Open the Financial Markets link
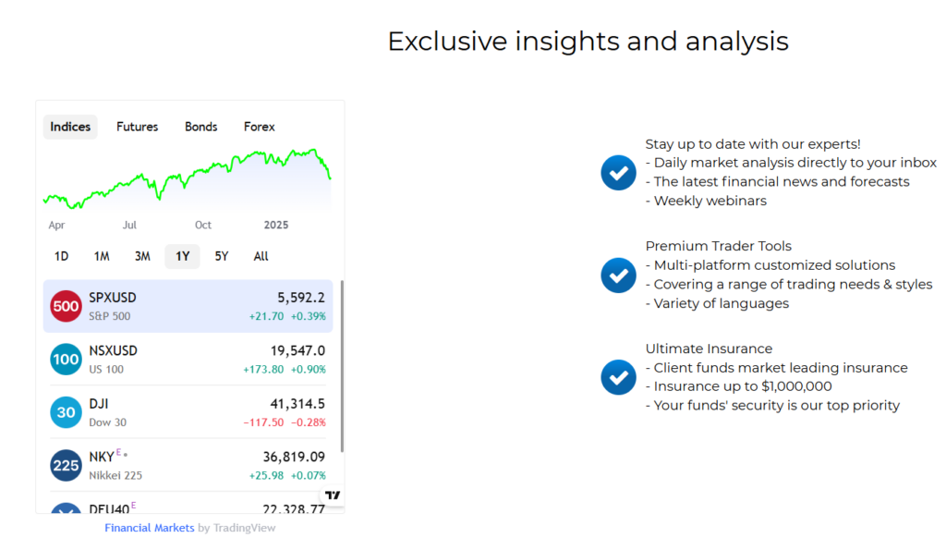Viewport: 946px width, 538px height. (x=149, y=528)
